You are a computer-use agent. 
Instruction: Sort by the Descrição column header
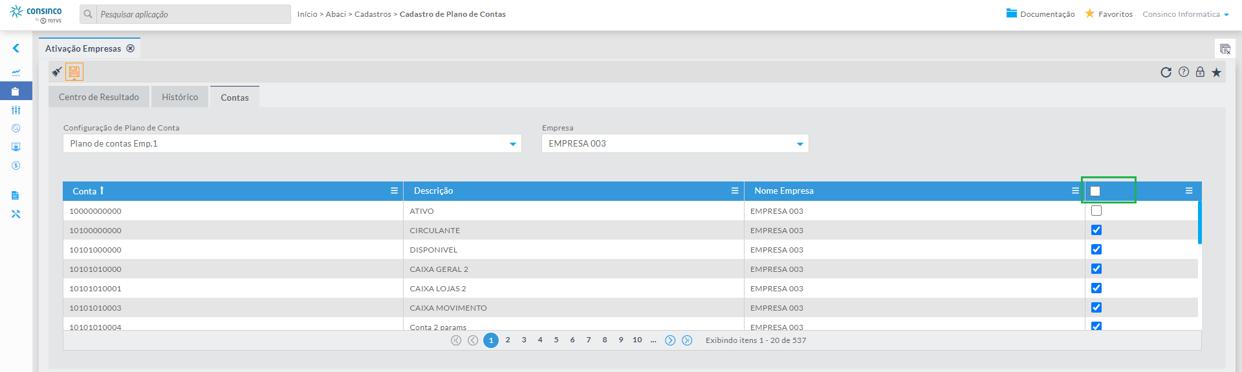tap(433, 191)
